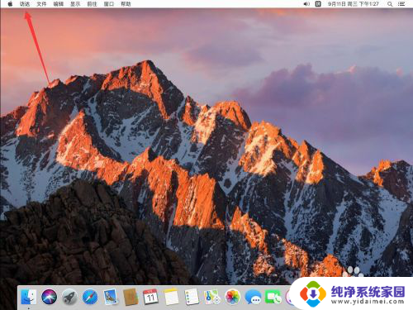Open the Apple menu
The width and height of the screenshot is (413, 310).
point(10,4)
